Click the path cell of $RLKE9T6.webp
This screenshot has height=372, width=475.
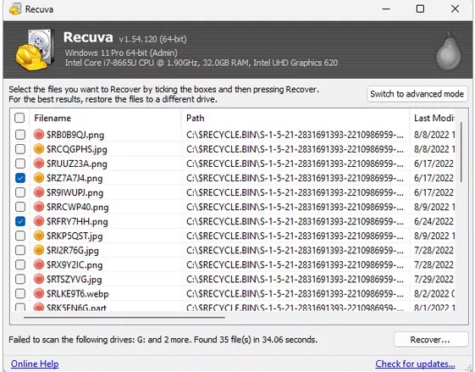(x=295, y=294)
